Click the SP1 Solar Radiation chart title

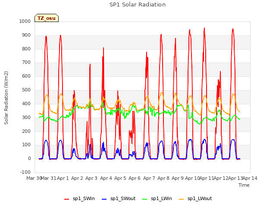point(138,5)
